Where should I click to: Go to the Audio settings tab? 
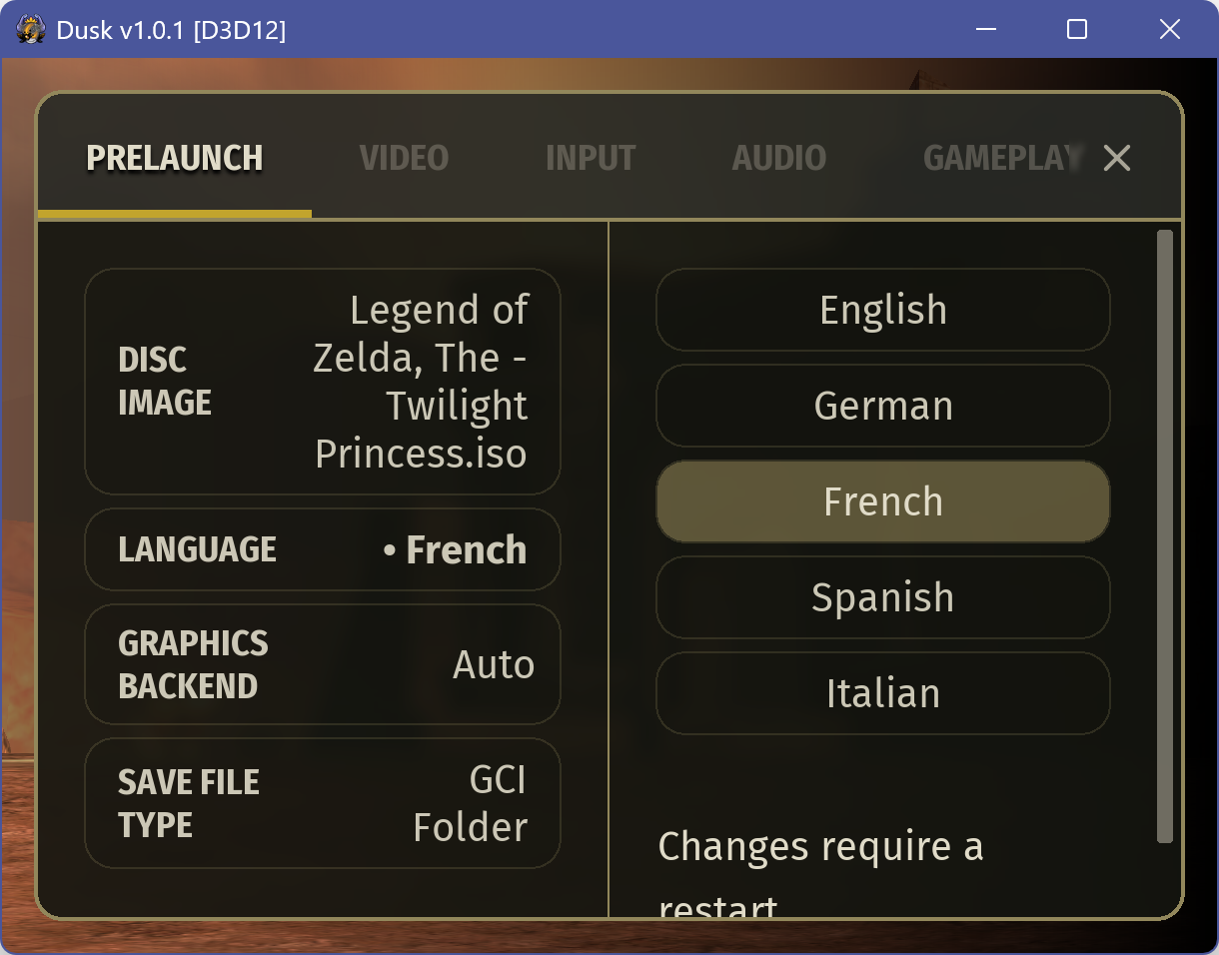click(779, 158)
